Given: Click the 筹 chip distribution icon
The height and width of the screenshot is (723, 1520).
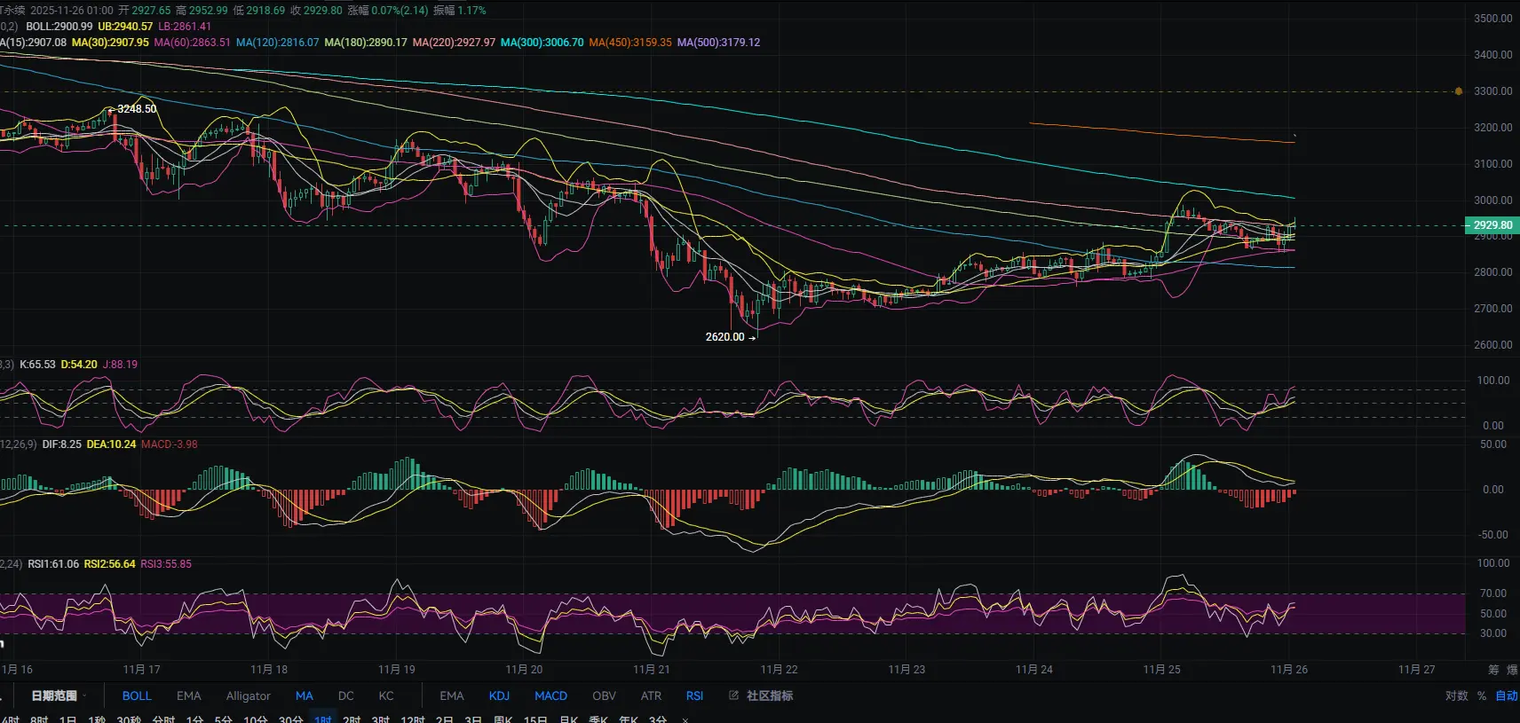Looking at the screenshot, I should coord(1493,670).
